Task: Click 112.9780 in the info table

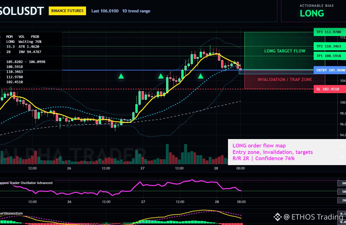Action: [x=15, y=77]
